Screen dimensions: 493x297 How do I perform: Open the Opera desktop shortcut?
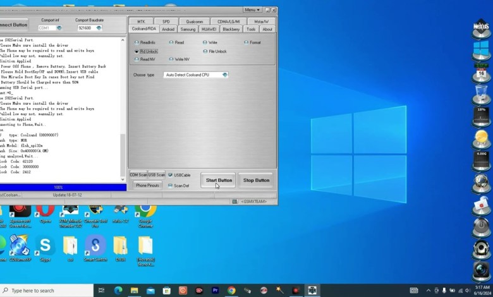(x=46, y=214)
